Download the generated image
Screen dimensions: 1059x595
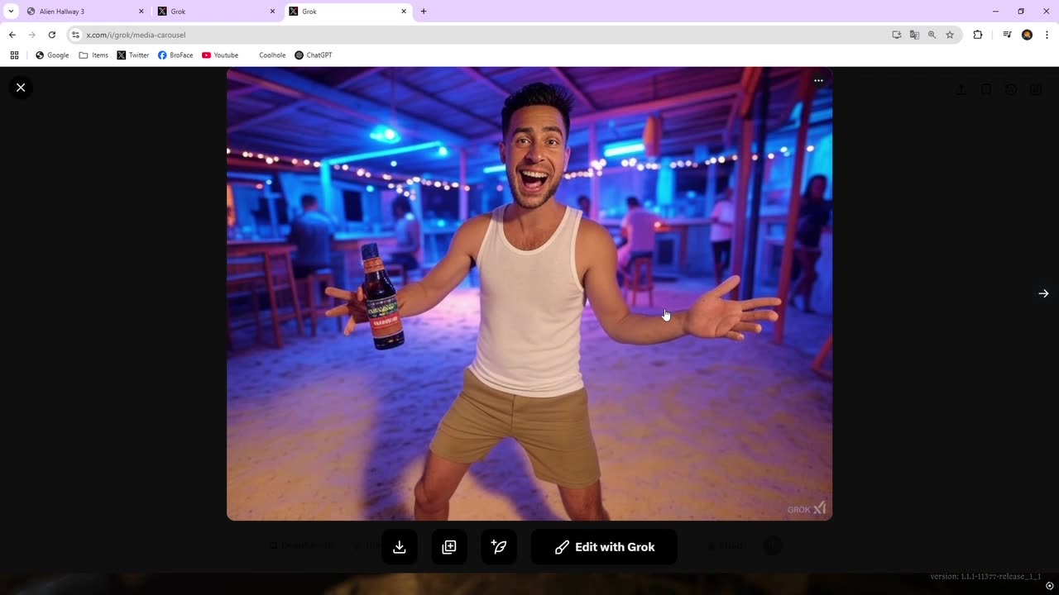point(400,547)
